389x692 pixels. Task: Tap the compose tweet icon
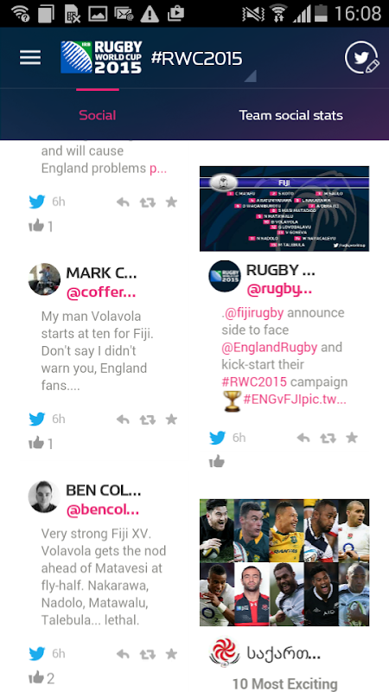(362, 58)
